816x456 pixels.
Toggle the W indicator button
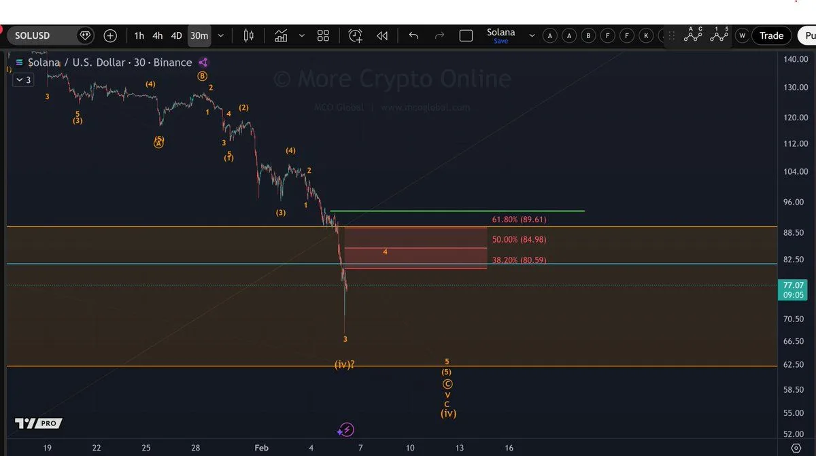tap(742, 36)
